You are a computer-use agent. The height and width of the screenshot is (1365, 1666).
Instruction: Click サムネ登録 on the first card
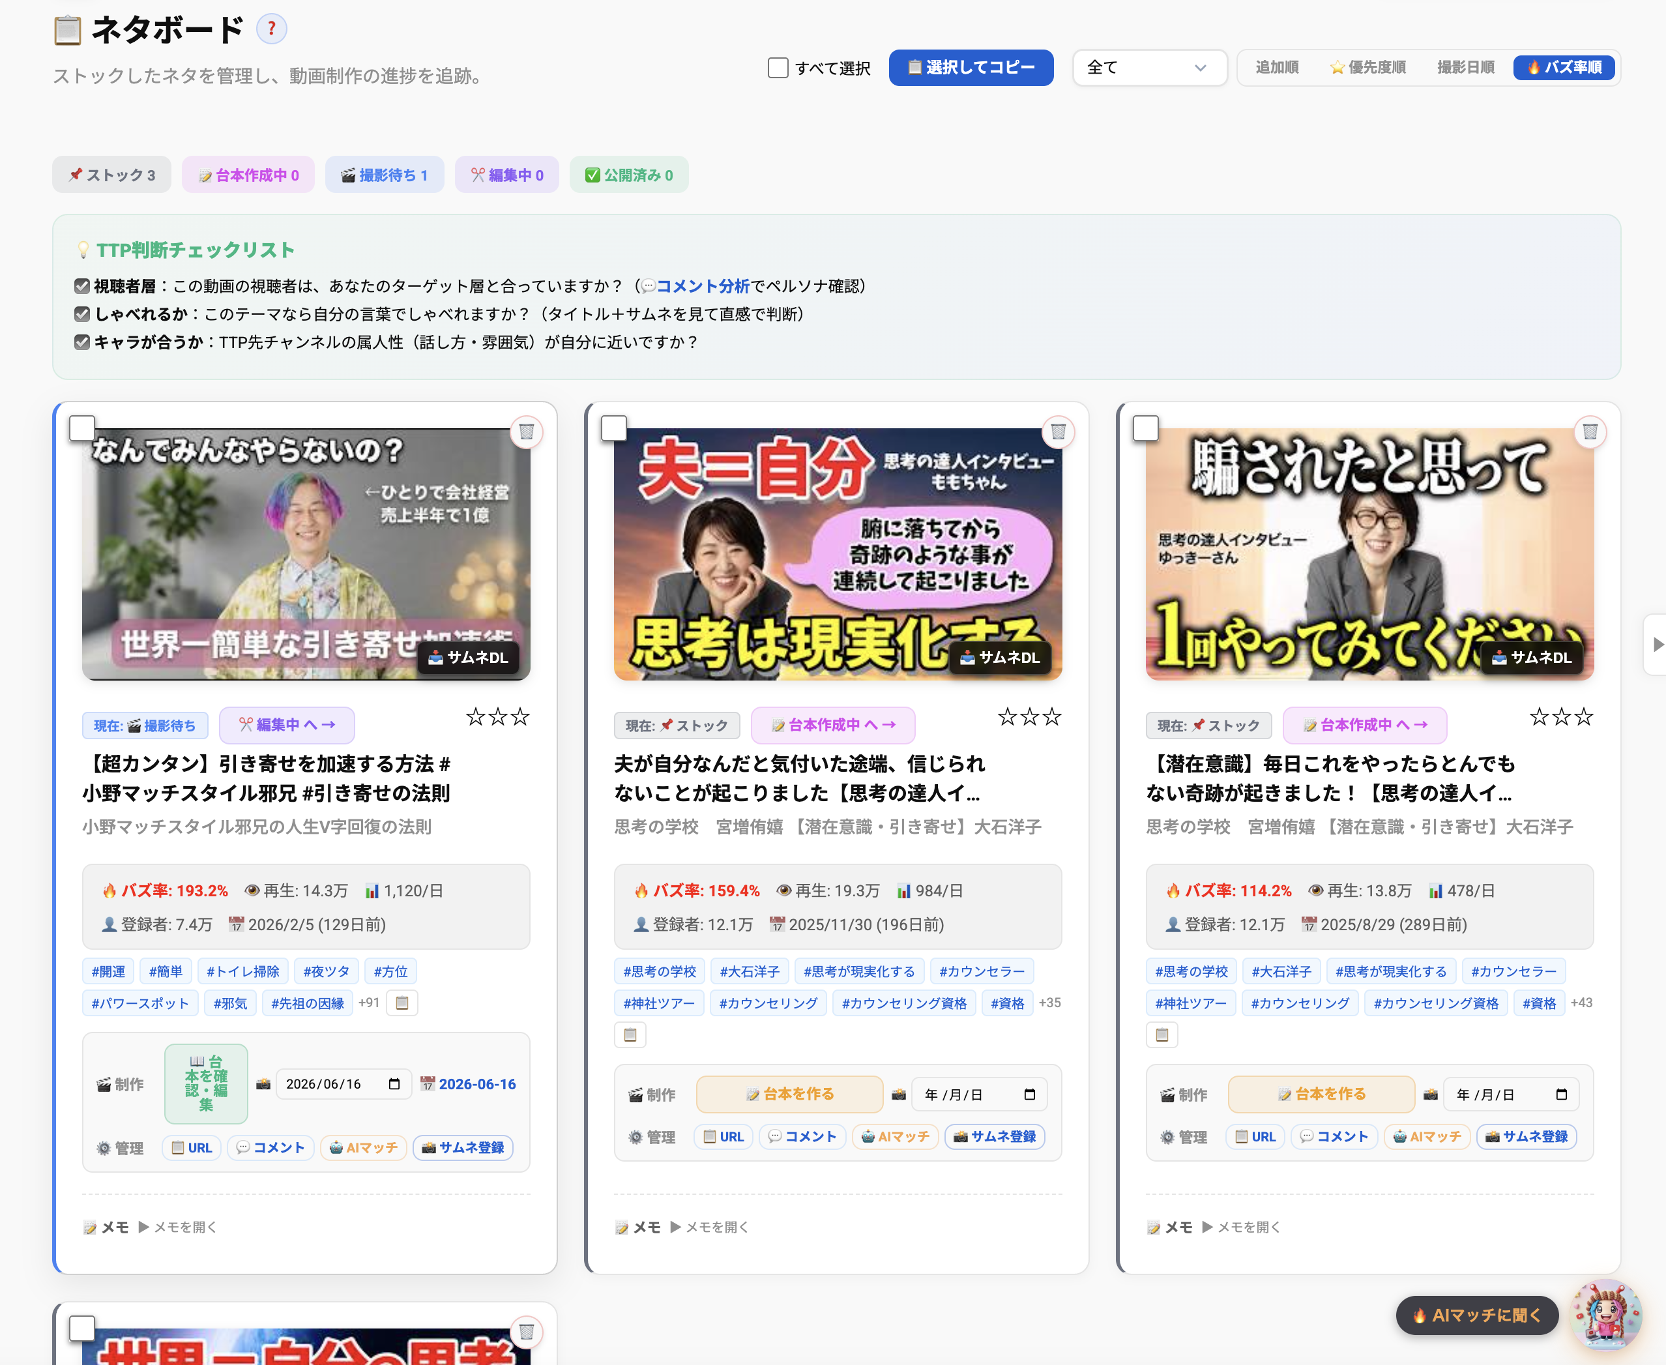coord(463,1148)
